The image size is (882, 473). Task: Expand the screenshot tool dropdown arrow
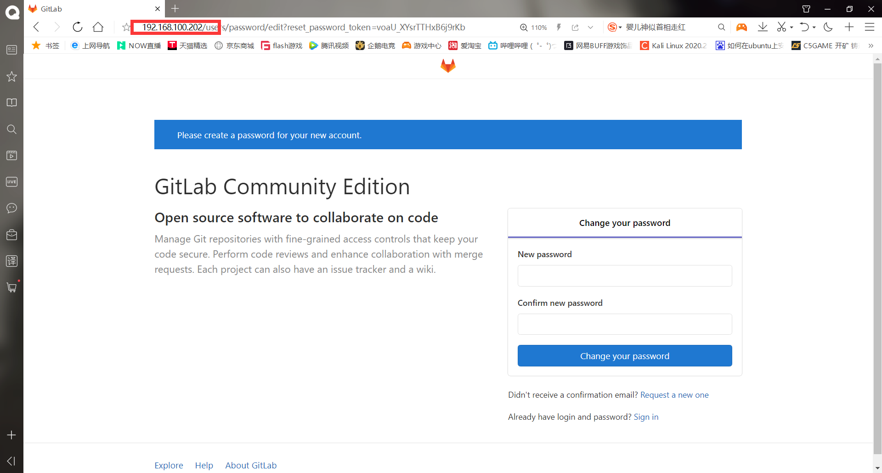coord(792,28)
